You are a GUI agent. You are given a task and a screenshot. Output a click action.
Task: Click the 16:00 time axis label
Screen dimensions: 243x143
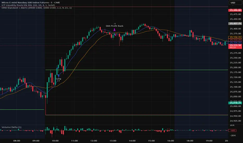click(171, 141)
